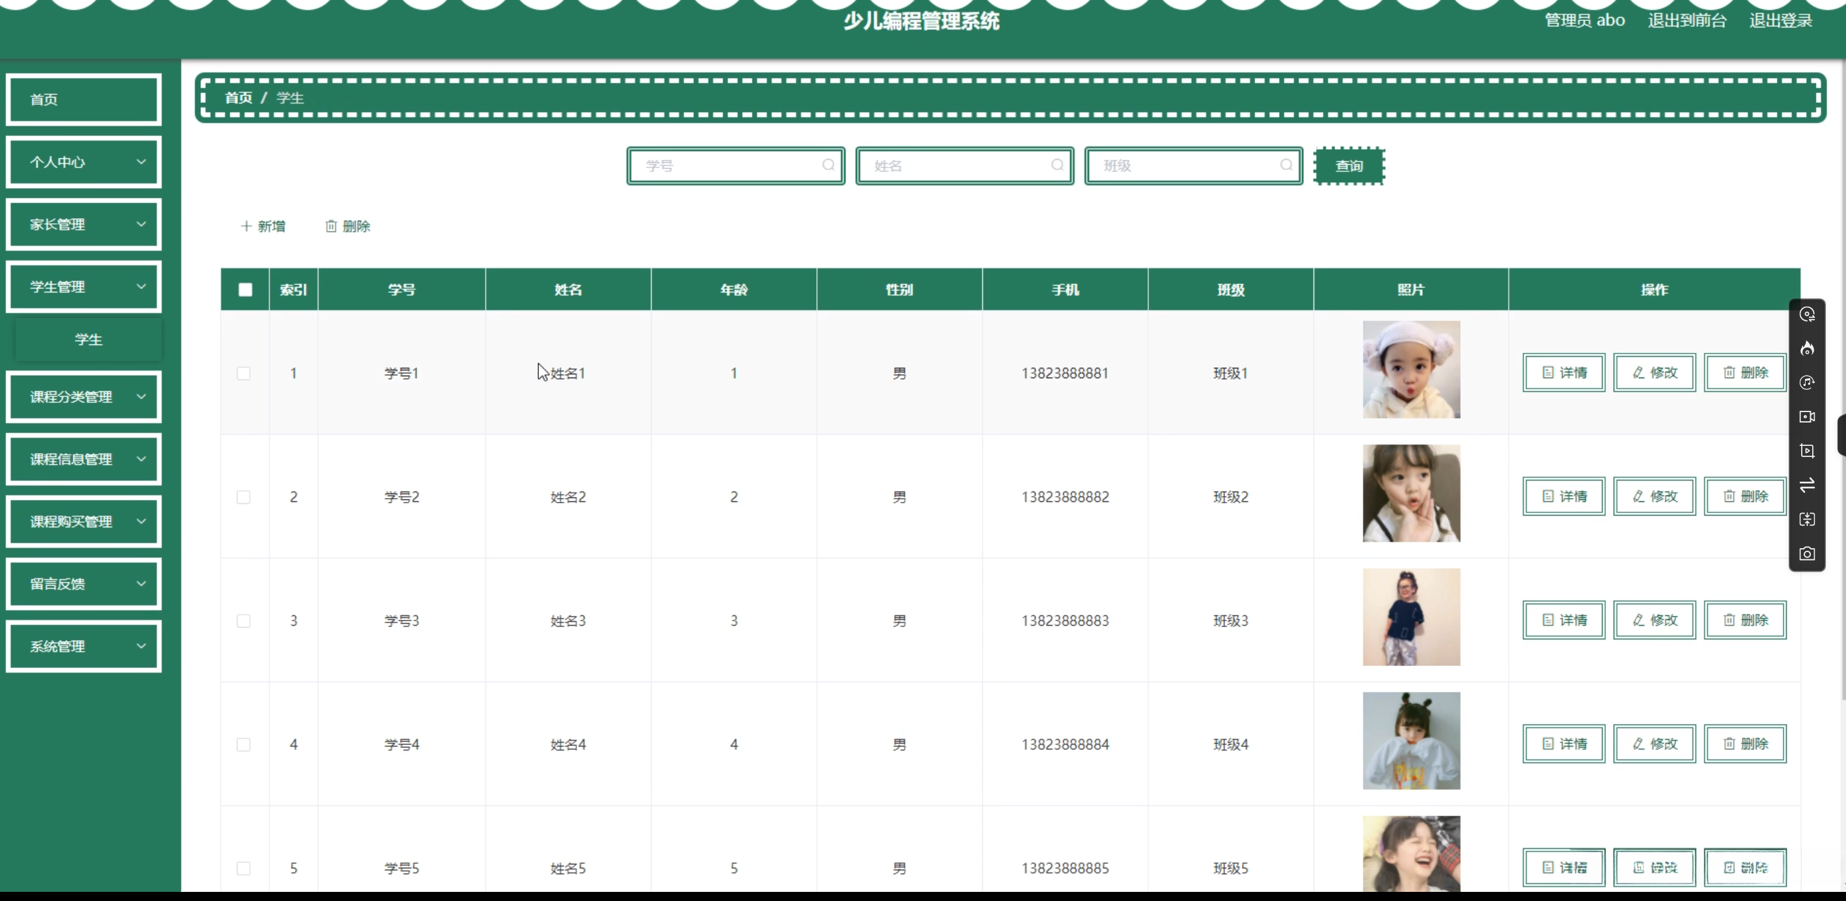Click the video camera record icon

[x=1806, y=417]
